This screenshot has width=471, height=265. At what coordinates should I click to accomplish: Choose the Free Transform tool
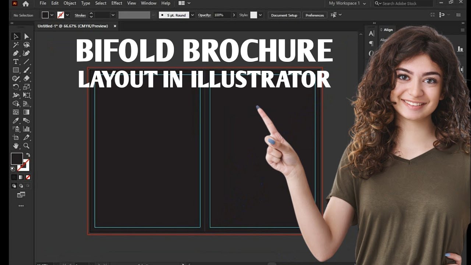(26, 95)
